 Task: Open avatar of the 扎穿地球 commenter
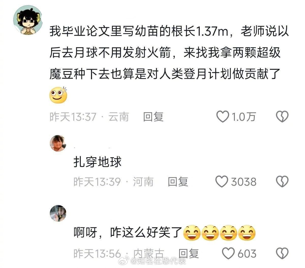[58, 143]
